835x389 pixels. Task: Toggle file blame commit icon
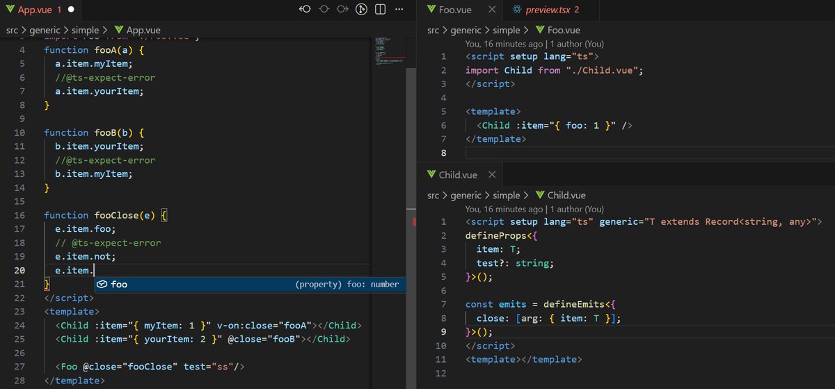tap(324, 10)
